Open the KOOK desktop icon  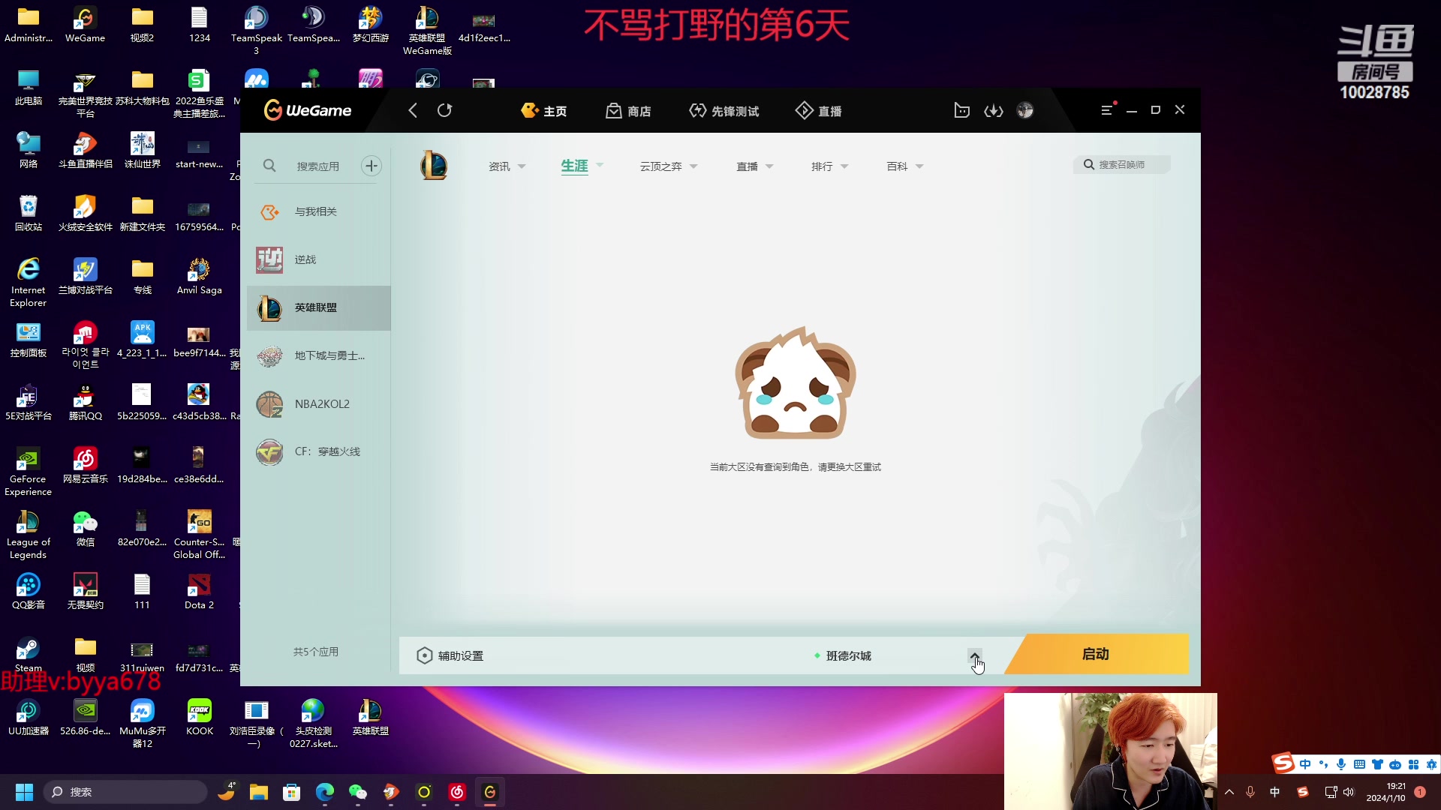[x=200, y=718]
